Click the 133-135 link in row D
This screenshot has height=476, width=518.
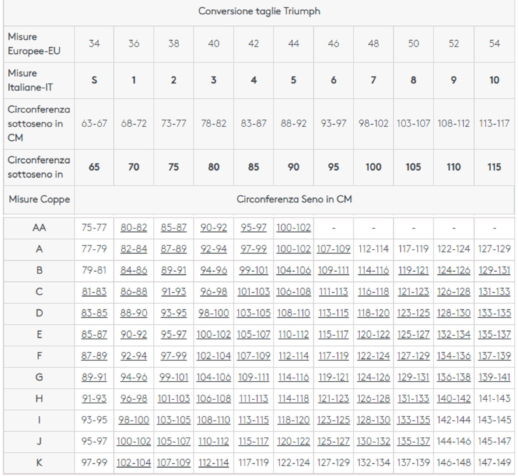click(494, 313)
